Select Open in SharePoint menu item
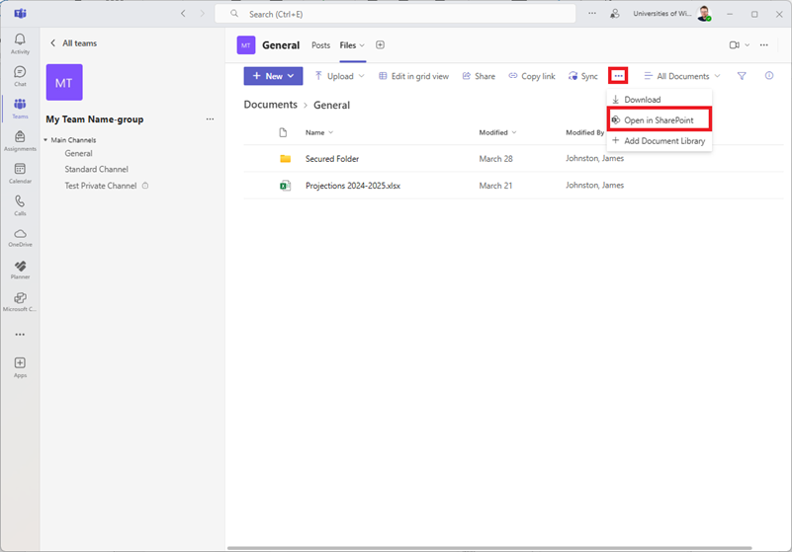Image resolution: width=792 pixels, height=552 pixels. click(x=659, y=120)
